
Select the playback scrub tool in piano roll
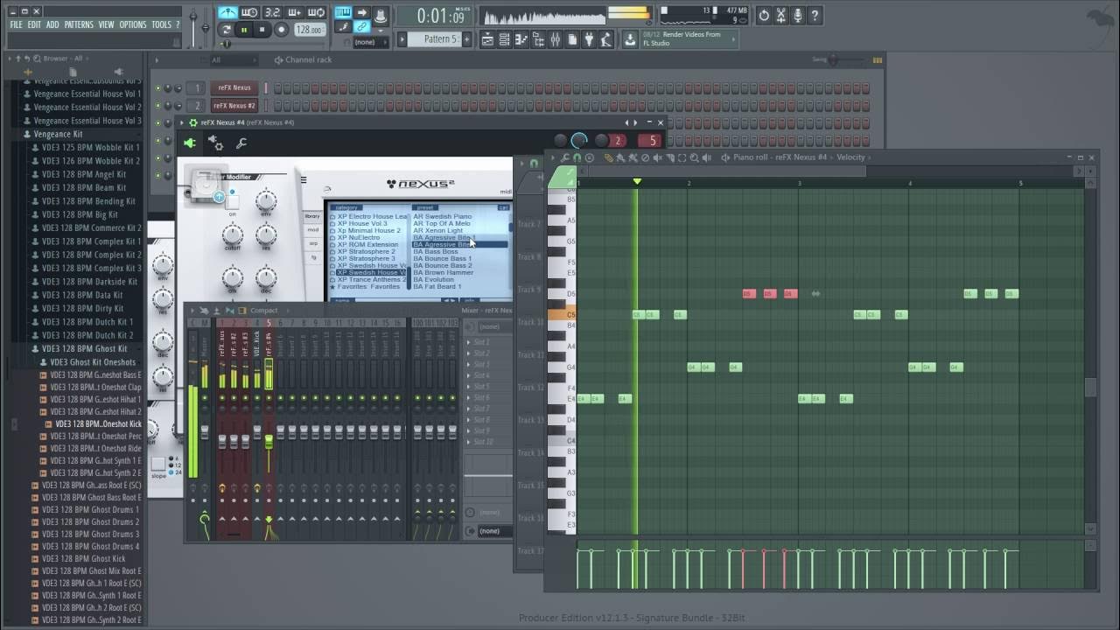706,157
